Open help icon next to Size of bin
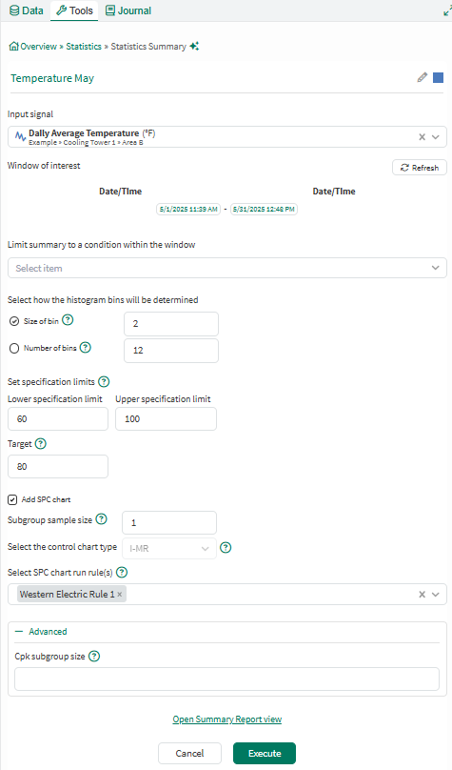 click(x=69, y=320)
